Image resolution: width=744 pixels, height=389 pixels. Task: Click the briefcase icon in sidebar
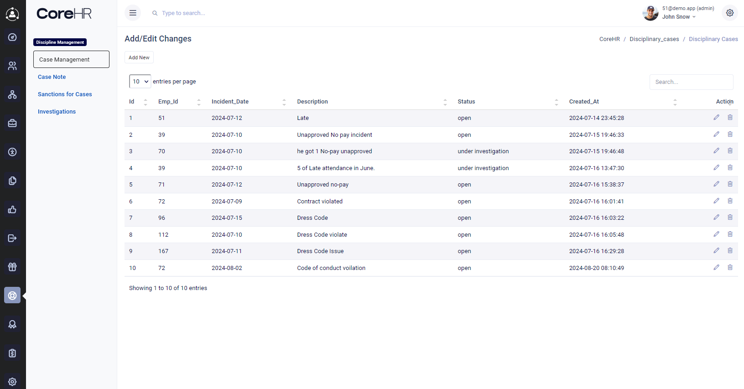point(12,123)
